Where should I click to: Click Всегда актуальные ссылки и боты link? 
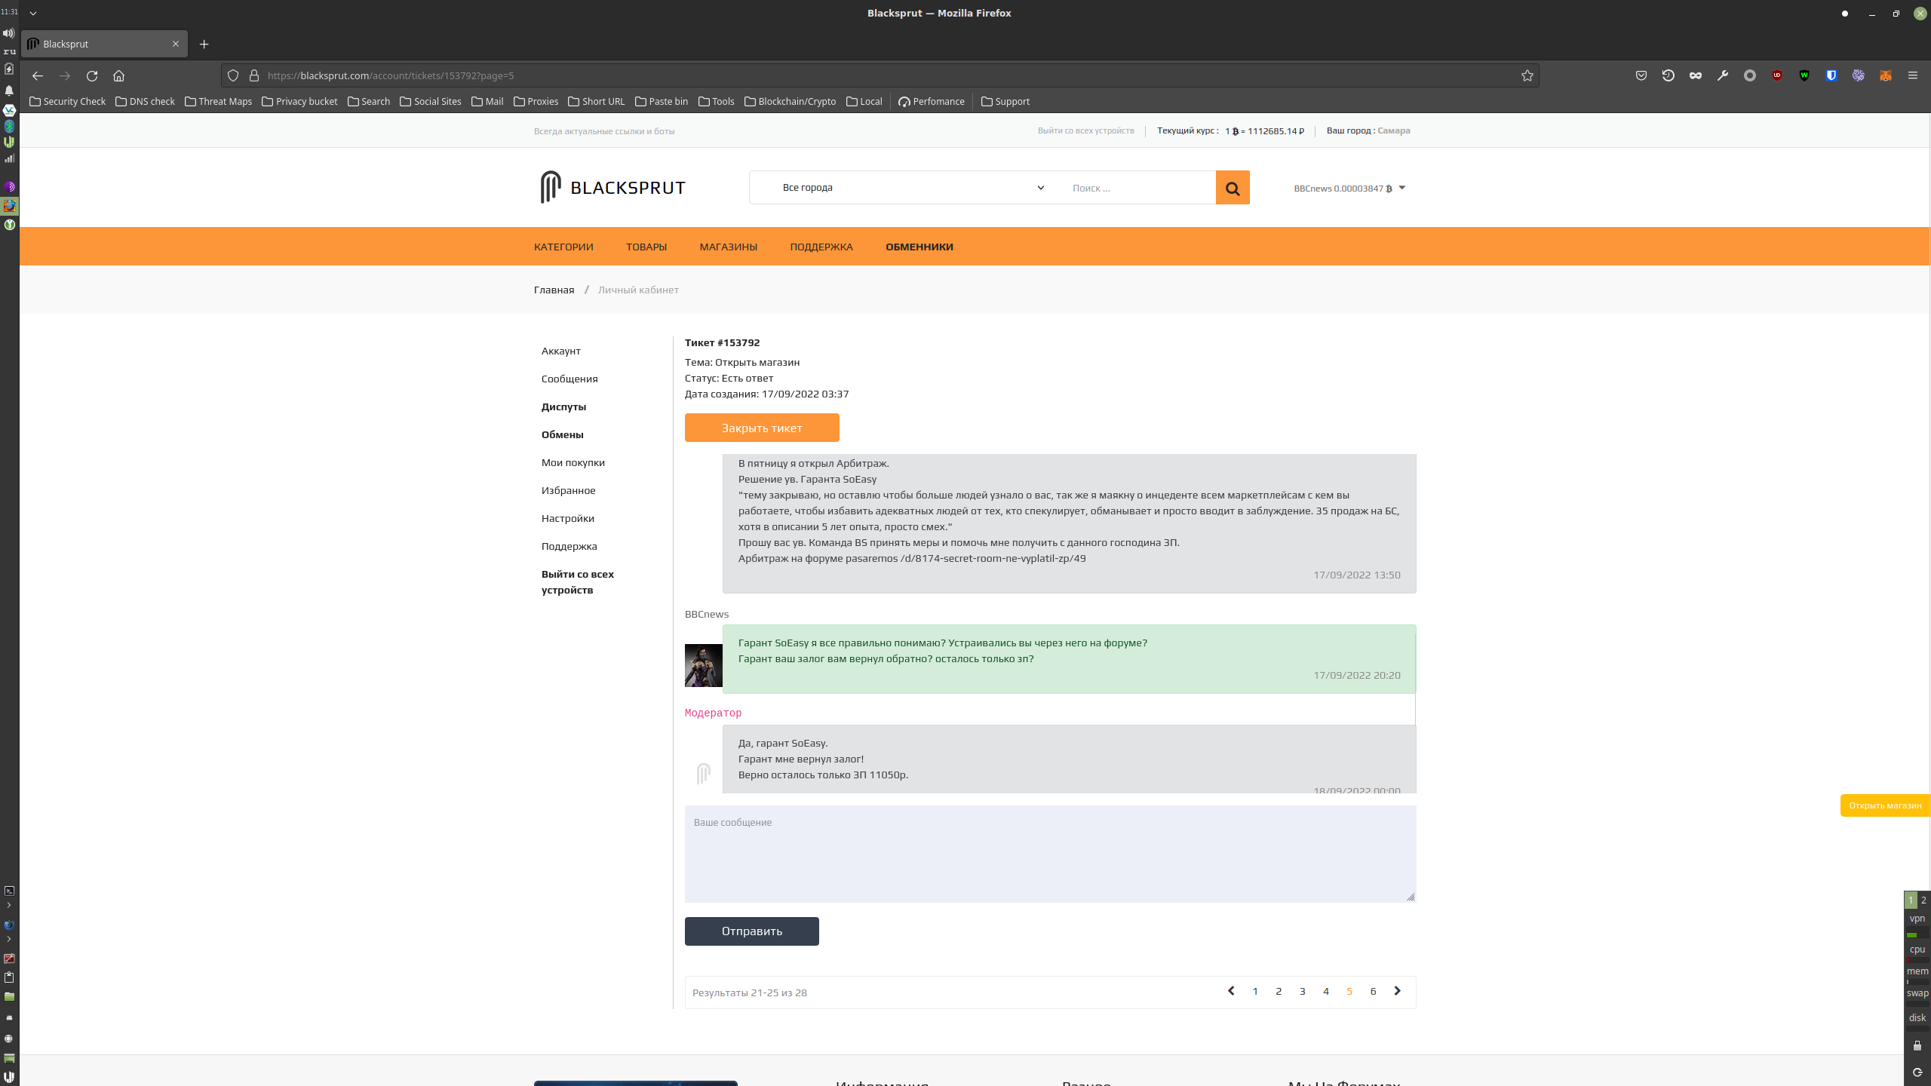point(604,131)
